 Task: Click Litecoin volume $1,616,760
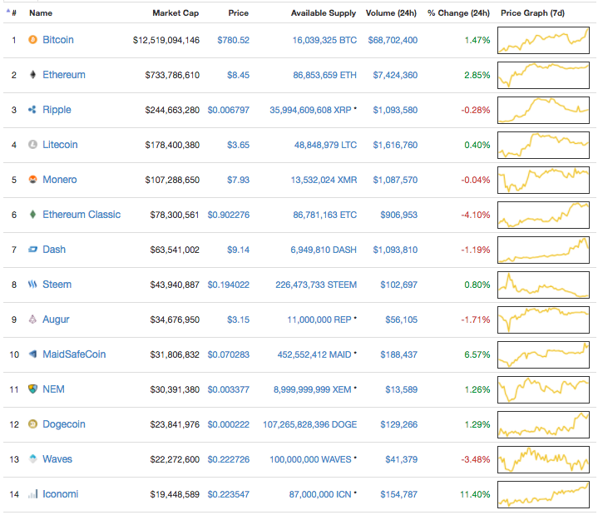point(395,145)
